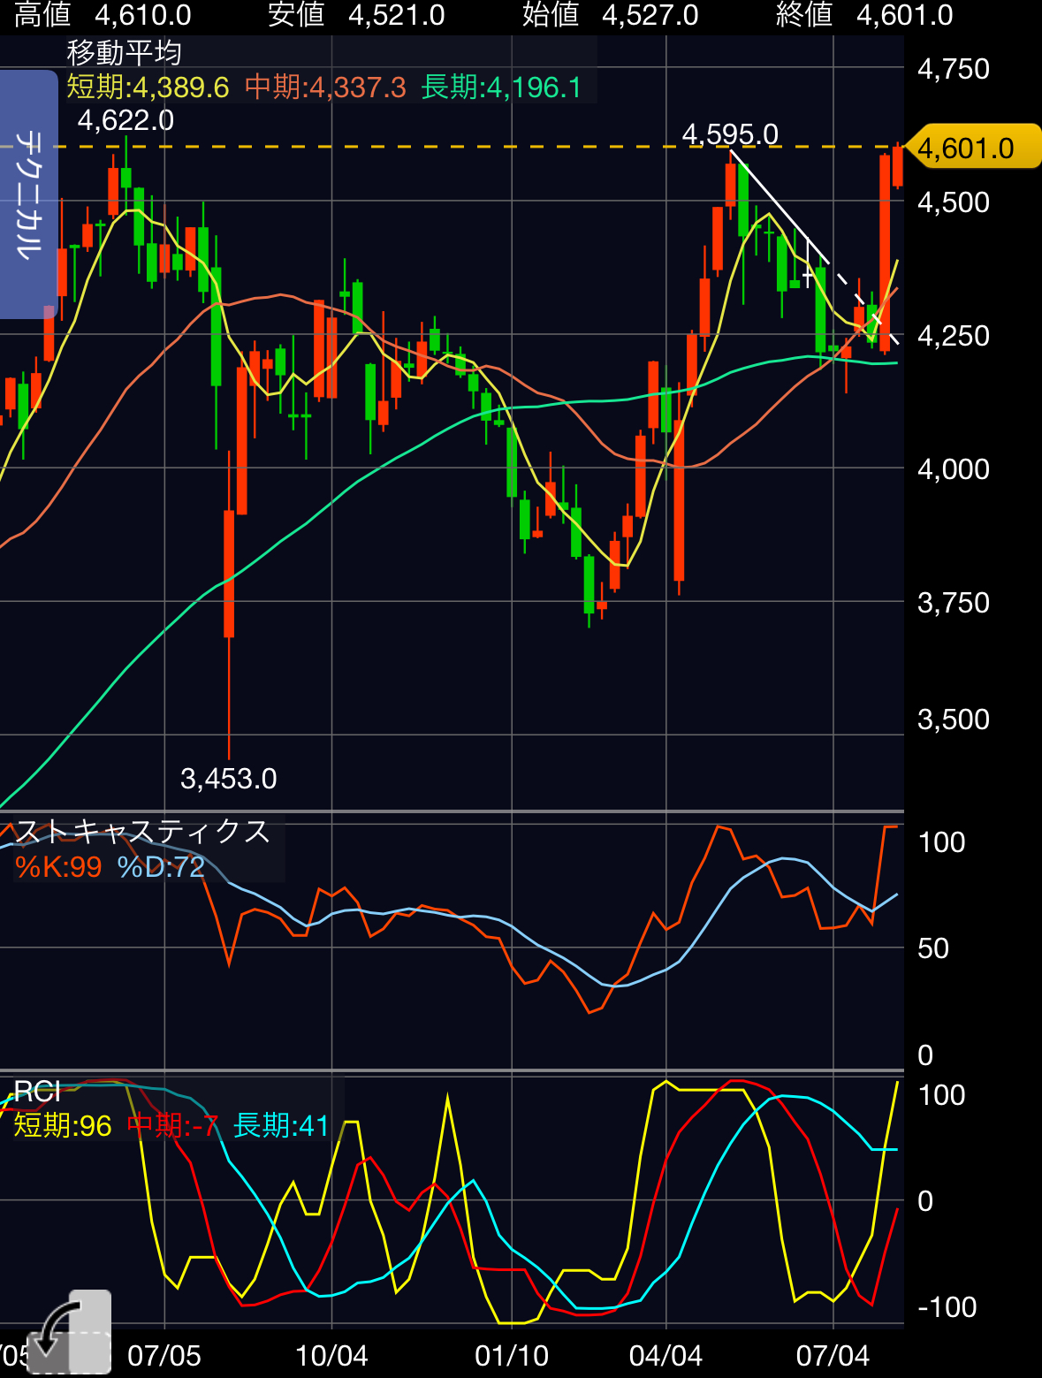
Task: Open the RCI indicator label
Action: point(37,1093)
